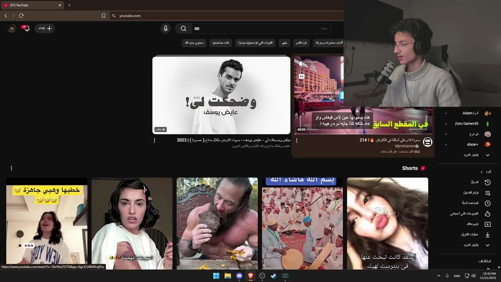
Task: Select the recently uploaded channels filter chip
Action: 256,43
